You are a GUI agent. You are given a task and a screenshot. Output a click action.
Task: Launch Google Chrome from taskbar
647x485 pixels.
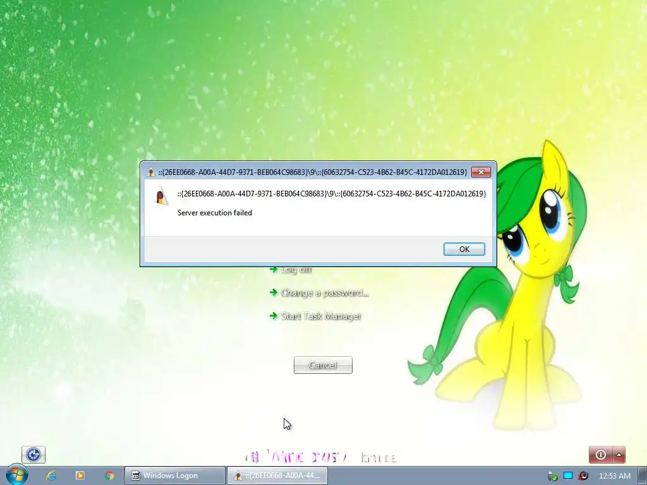pyautogui.click(x=109, y=476)
